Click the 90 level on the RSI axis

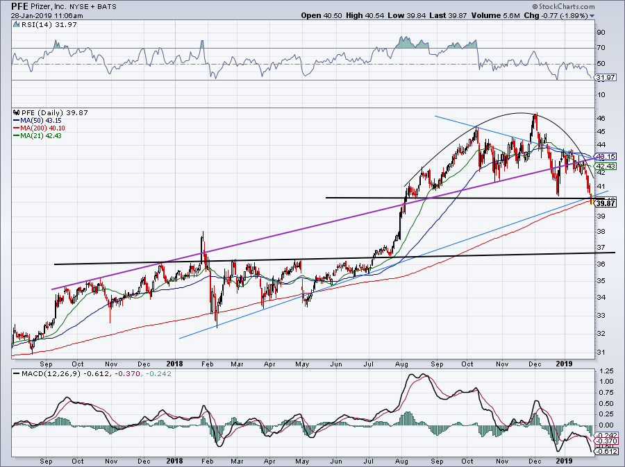click(x=601, y=32)
